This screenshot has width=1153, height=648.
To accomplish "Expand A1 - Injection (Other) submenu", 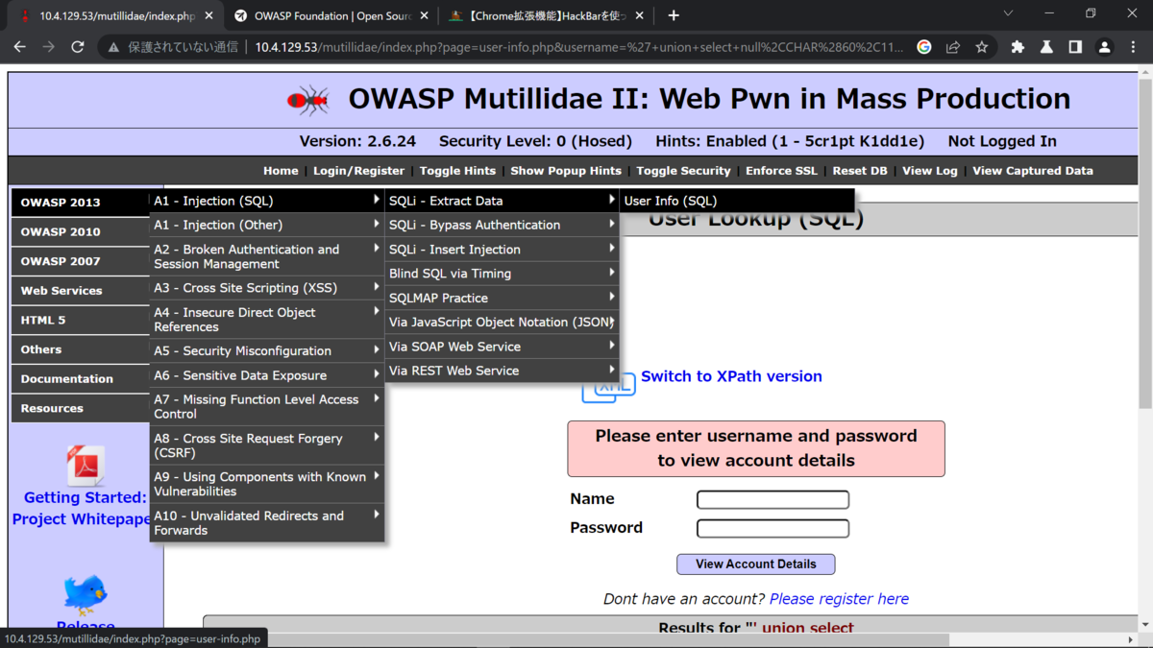I will tap(267, 225).
